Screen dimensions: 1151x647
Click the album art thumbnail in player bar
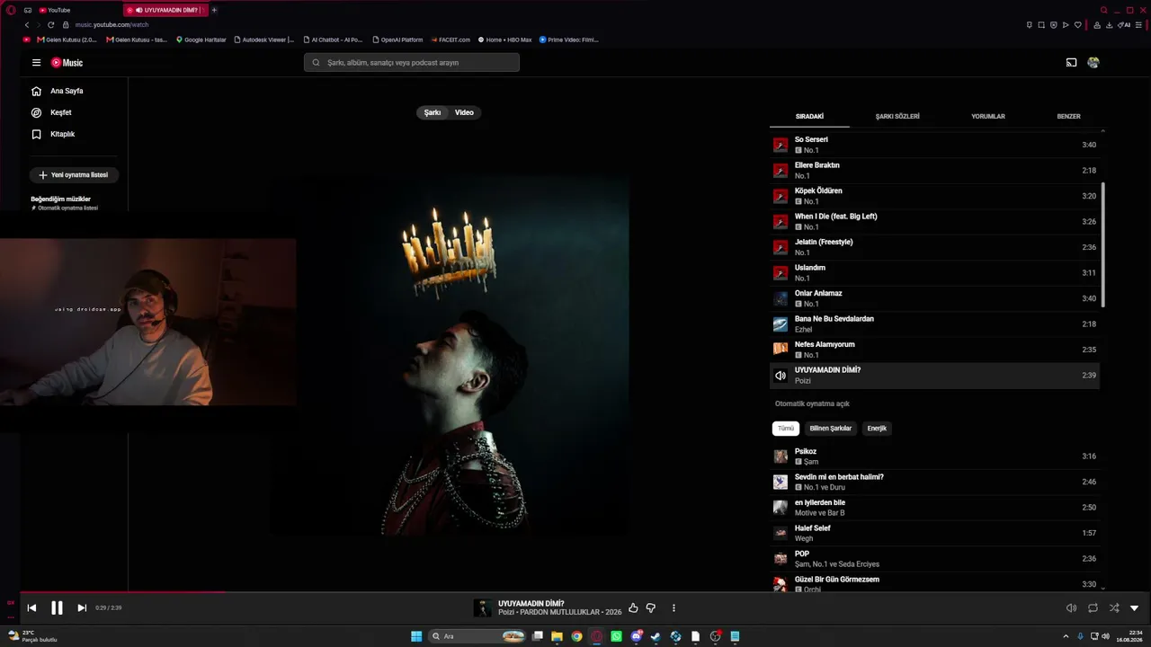(x=483, y=608)
